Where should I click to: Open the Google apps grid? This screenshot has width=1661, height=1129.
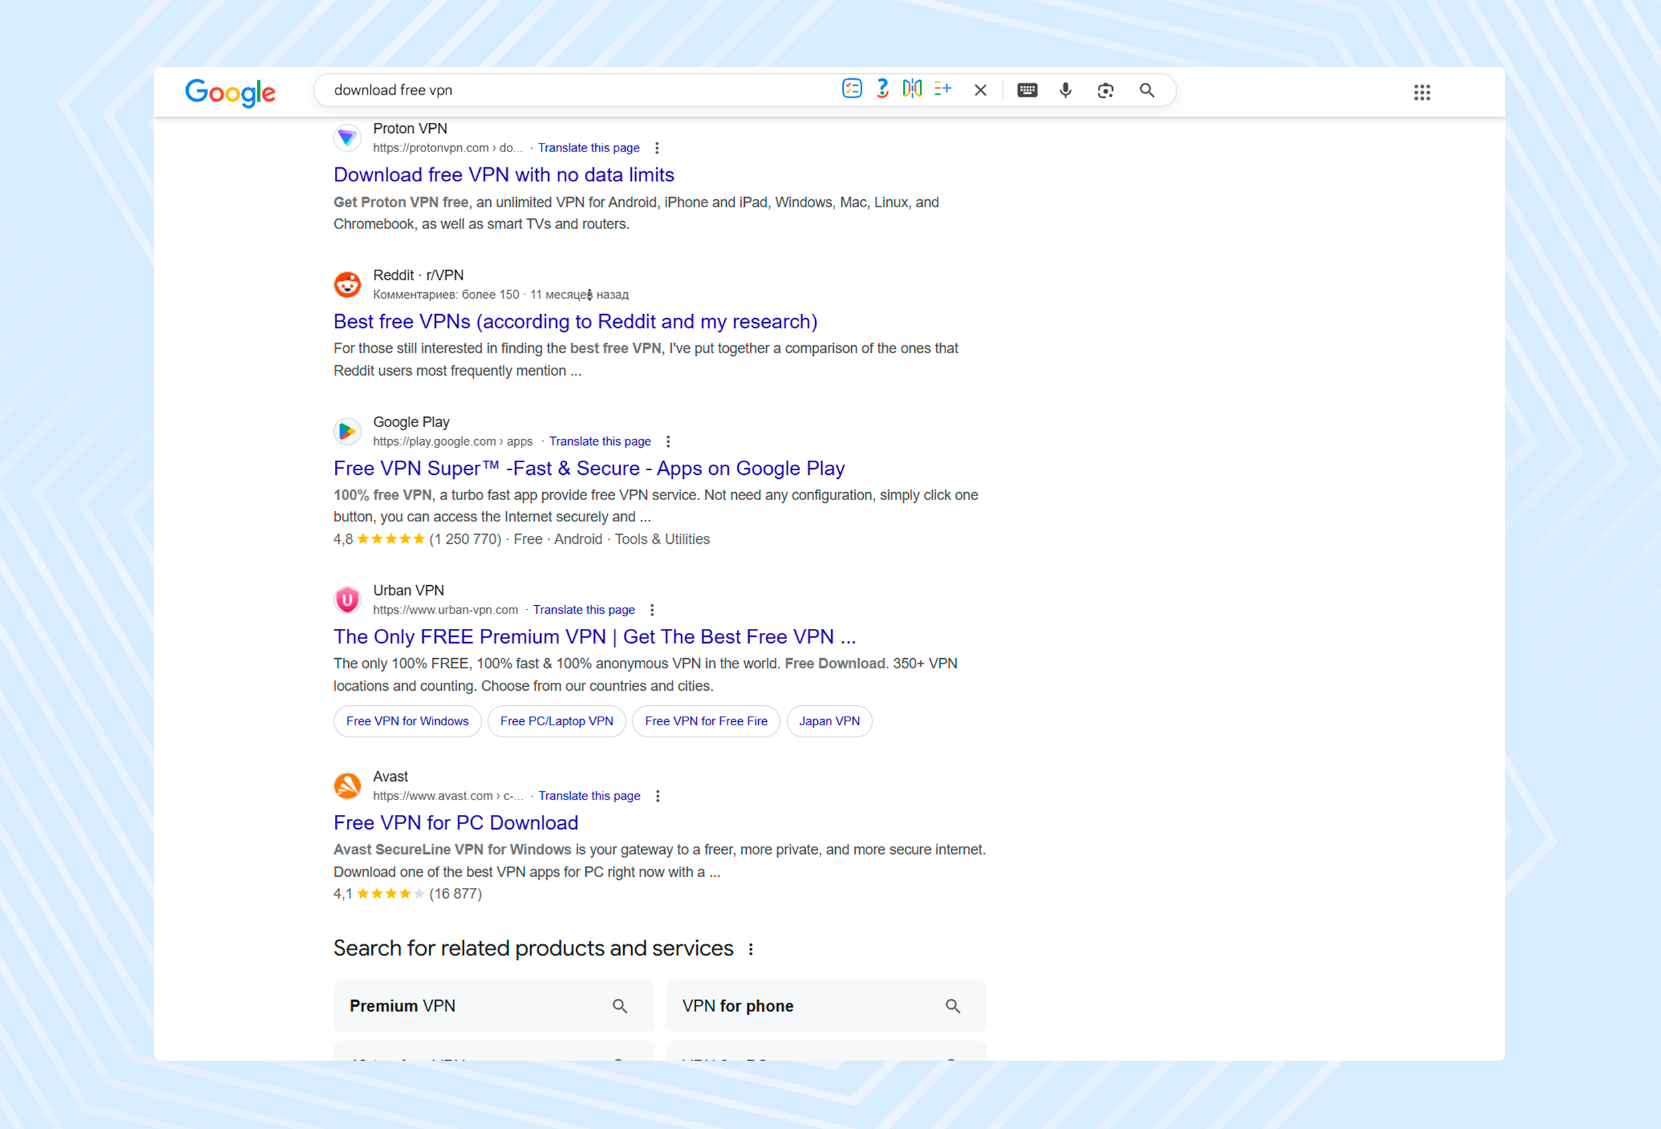pos(1422,92)
